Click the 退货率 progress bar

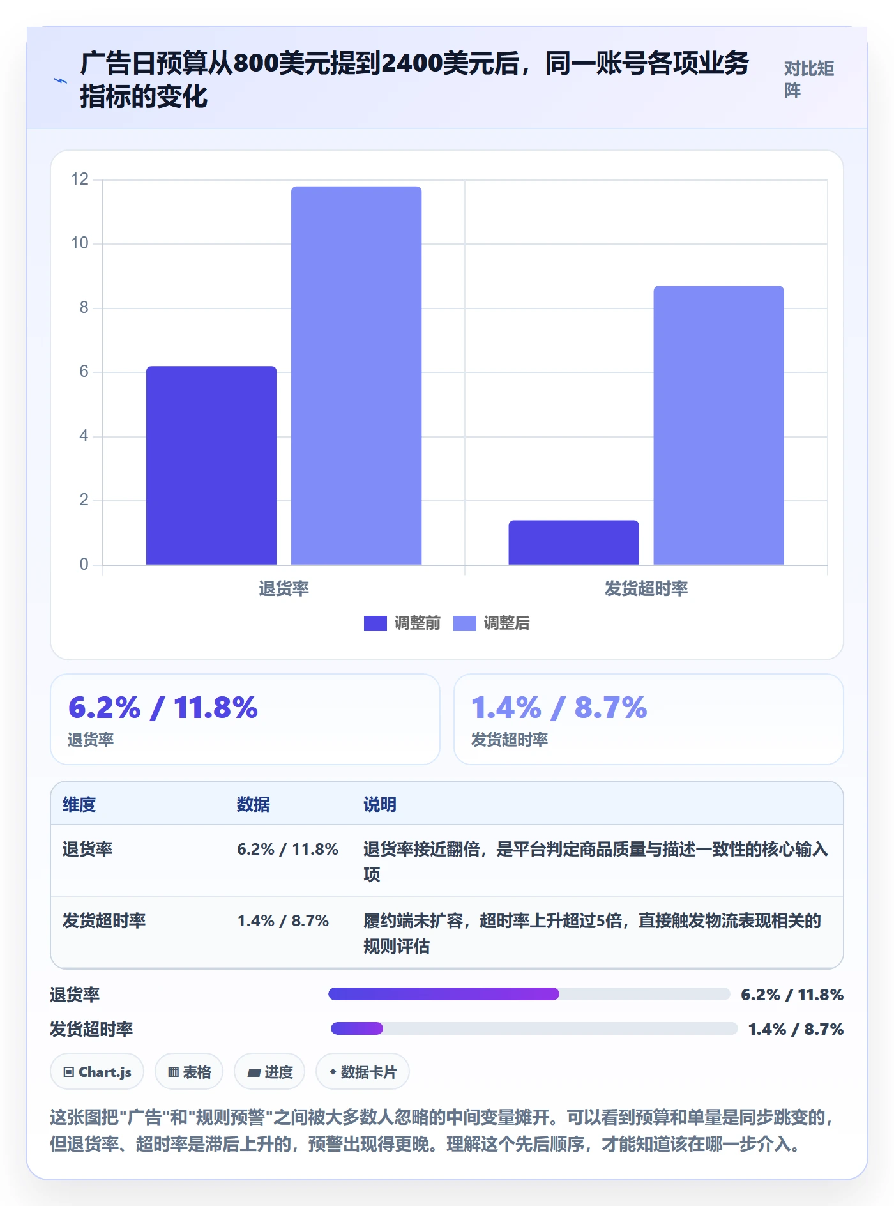[529, 994]
